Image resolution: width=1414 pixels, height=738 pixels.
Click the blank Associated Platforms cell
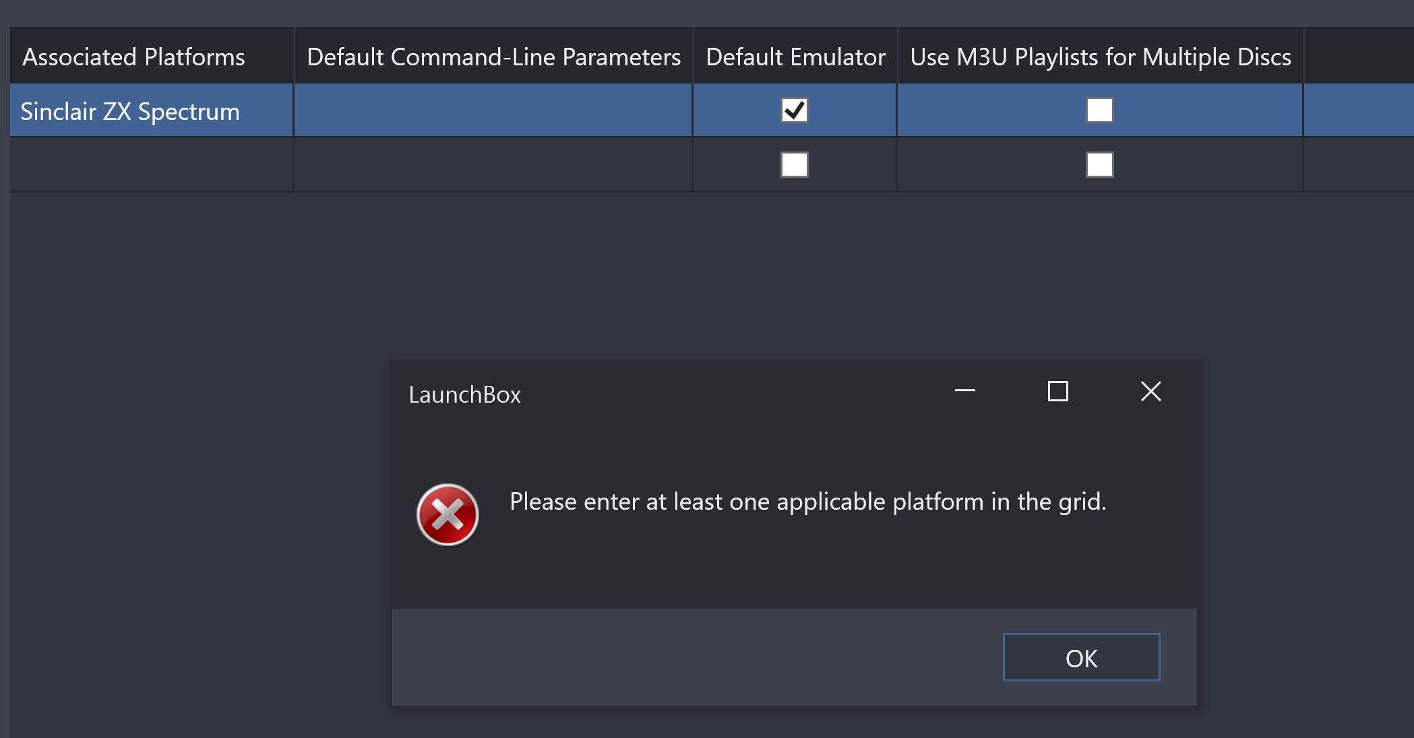tap(152, 164)
